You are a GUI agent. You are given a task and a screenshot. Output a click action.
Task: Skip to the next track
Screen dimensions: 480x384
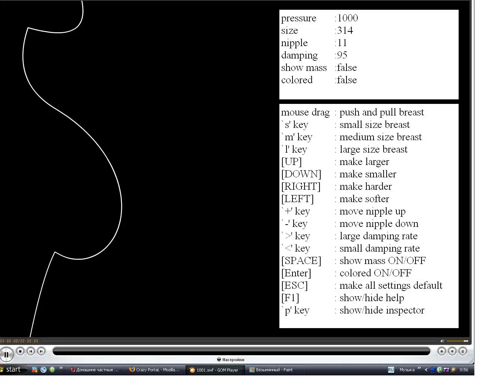coord(41,351)
